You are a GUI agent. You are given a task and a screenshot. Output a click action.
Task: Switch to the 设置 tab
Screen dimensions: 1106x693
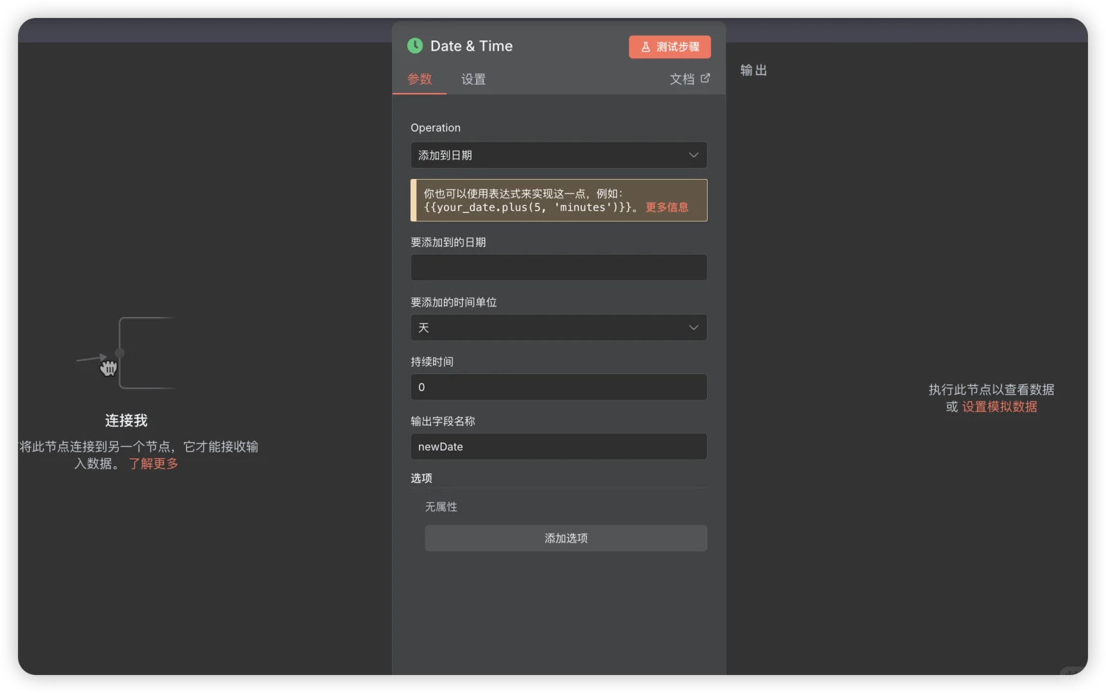coord(473,79)
